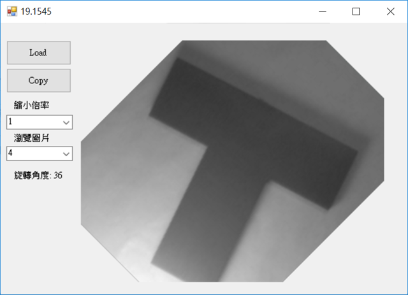Open the 縮小倍率 dropdown arrow
Screen dimensions: 408x295
click(x=66, y=122)
